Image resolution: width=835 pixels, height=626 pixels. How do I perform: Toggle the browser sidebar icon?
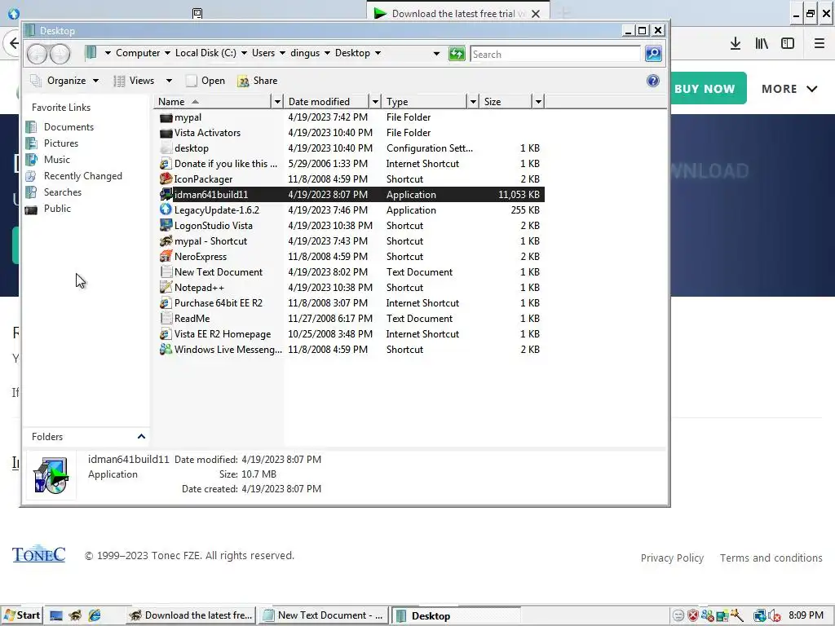coord(788,44)
